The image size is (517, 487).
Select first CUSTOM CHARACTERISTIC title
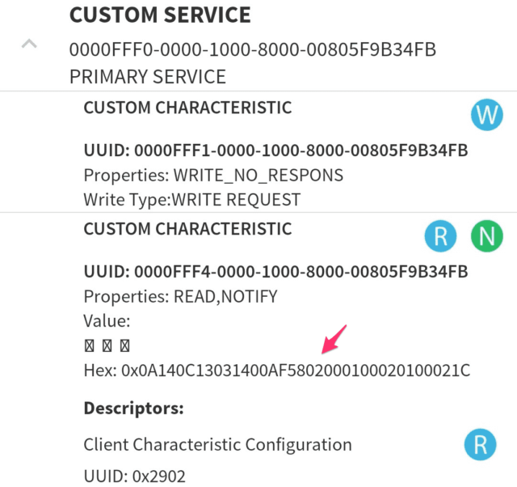[x=187, y=108]
